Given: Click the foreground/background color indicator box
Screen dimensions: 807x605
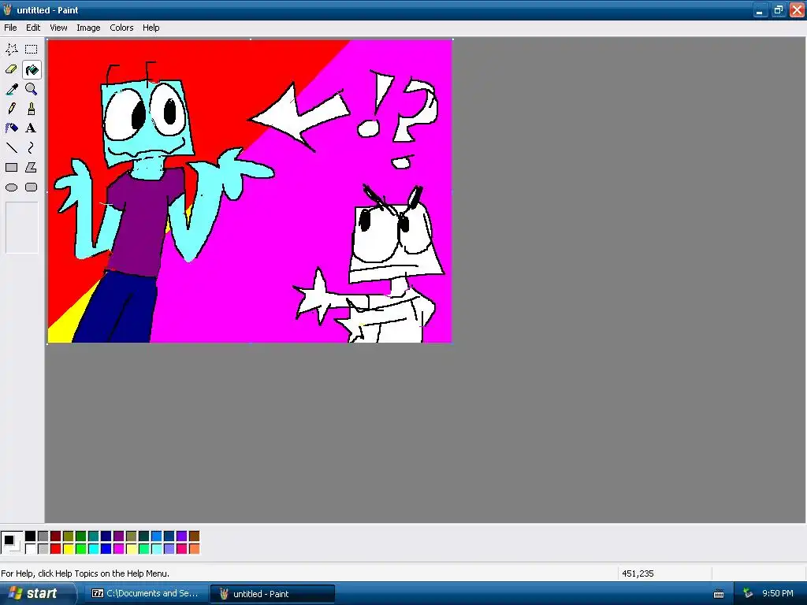Looking at the screenshot, I should coord(12,543).
